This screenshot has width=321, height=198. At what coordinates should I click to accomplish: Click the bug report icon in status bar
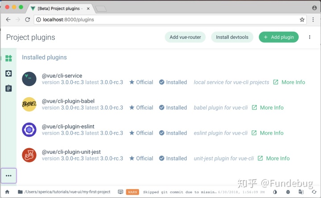(x=288, y=192)
